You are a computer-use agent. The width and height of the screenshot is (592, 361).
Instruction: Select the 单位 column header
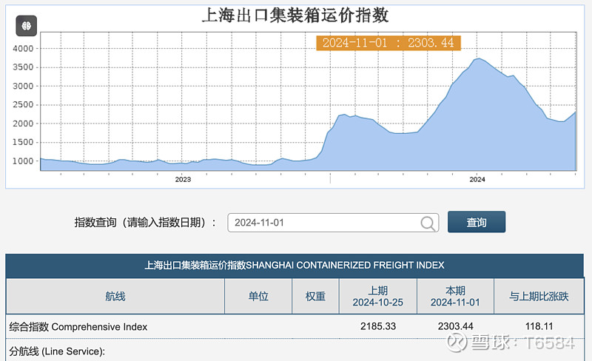pos(258,297)
